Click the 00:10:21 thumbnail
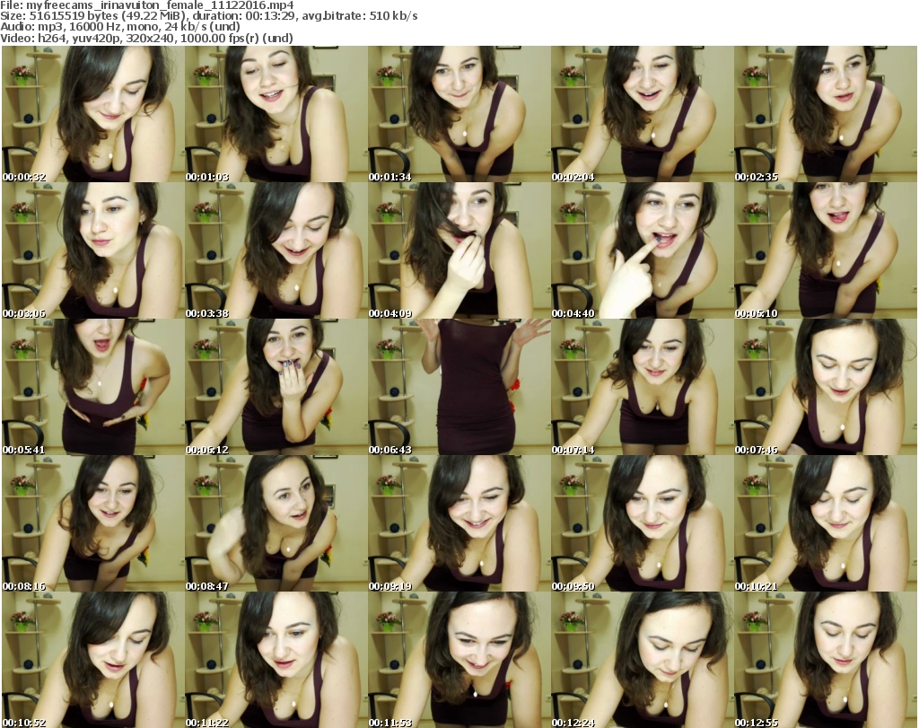This screenshot has width=919, height=728. [x=825, y=523]
